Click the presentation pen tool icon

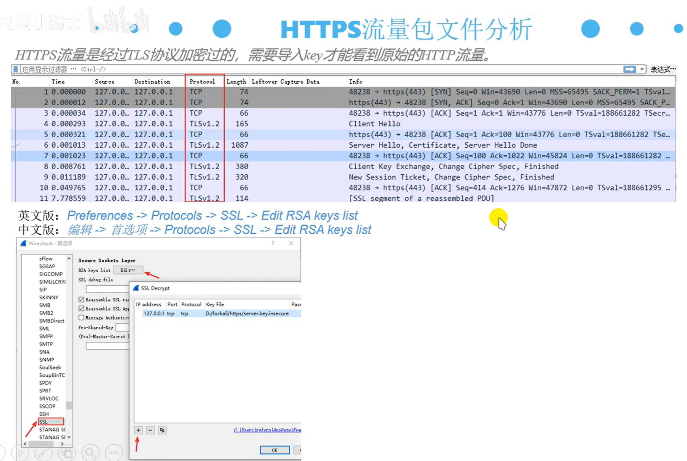pos(44,453)
